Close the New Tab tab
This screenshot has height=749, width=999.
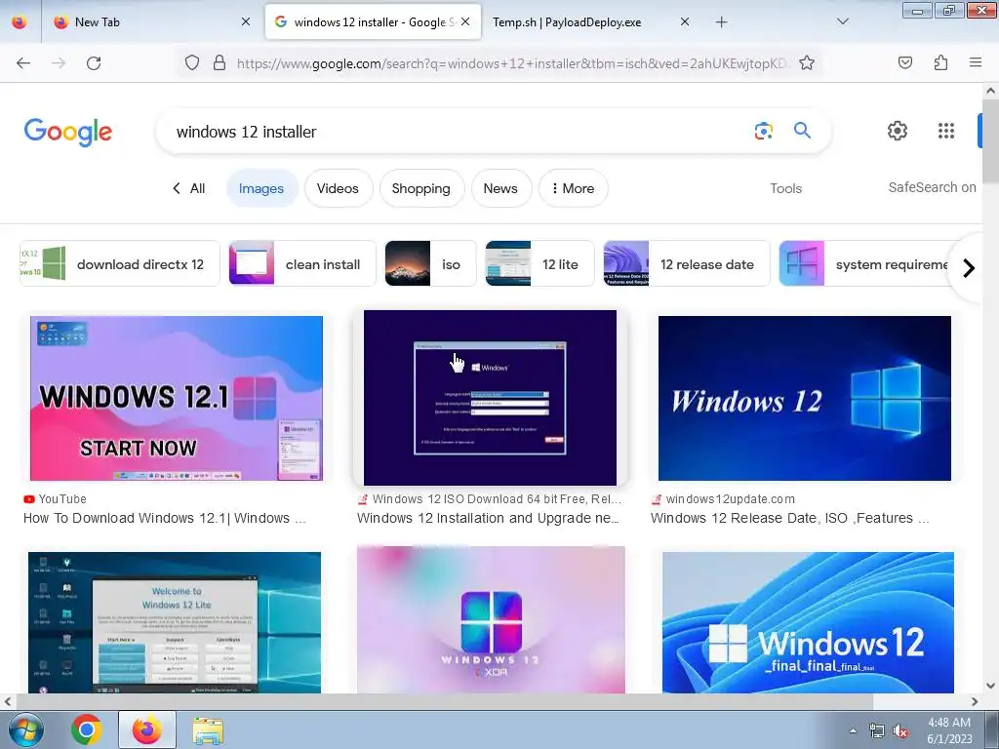coord(246,22)
